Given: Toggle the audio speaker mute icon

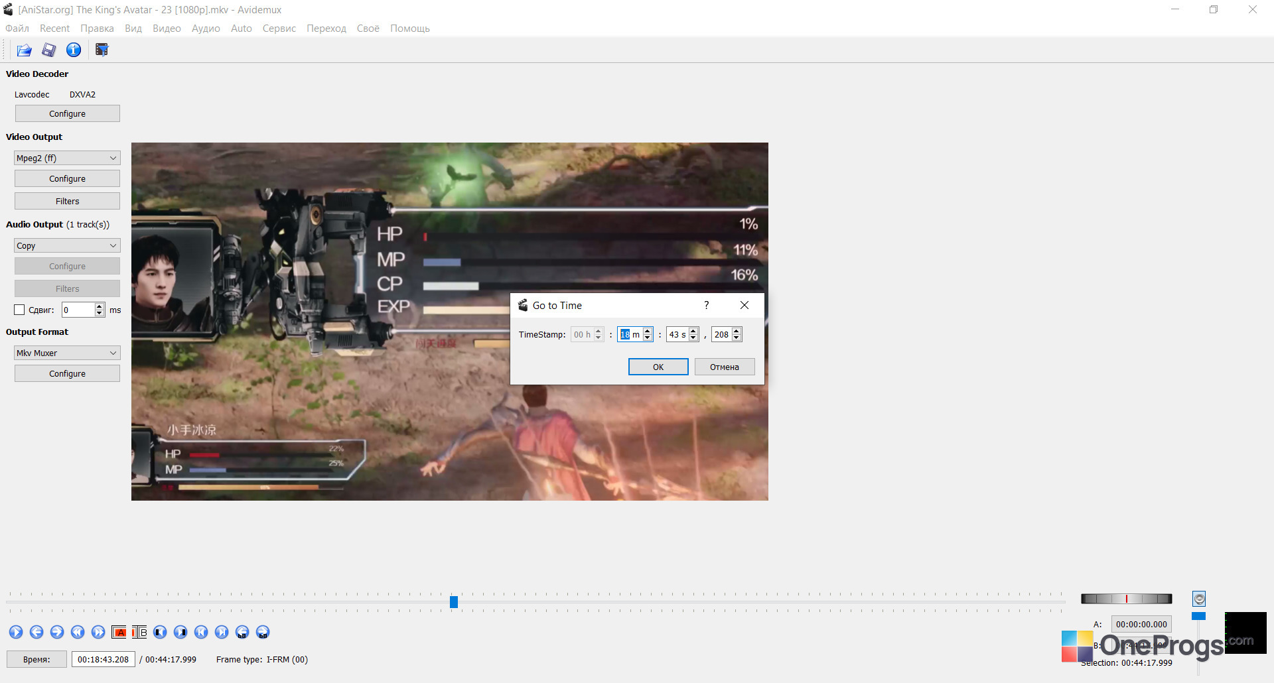Looking at the screenshot, I should tap(1199, 599).
